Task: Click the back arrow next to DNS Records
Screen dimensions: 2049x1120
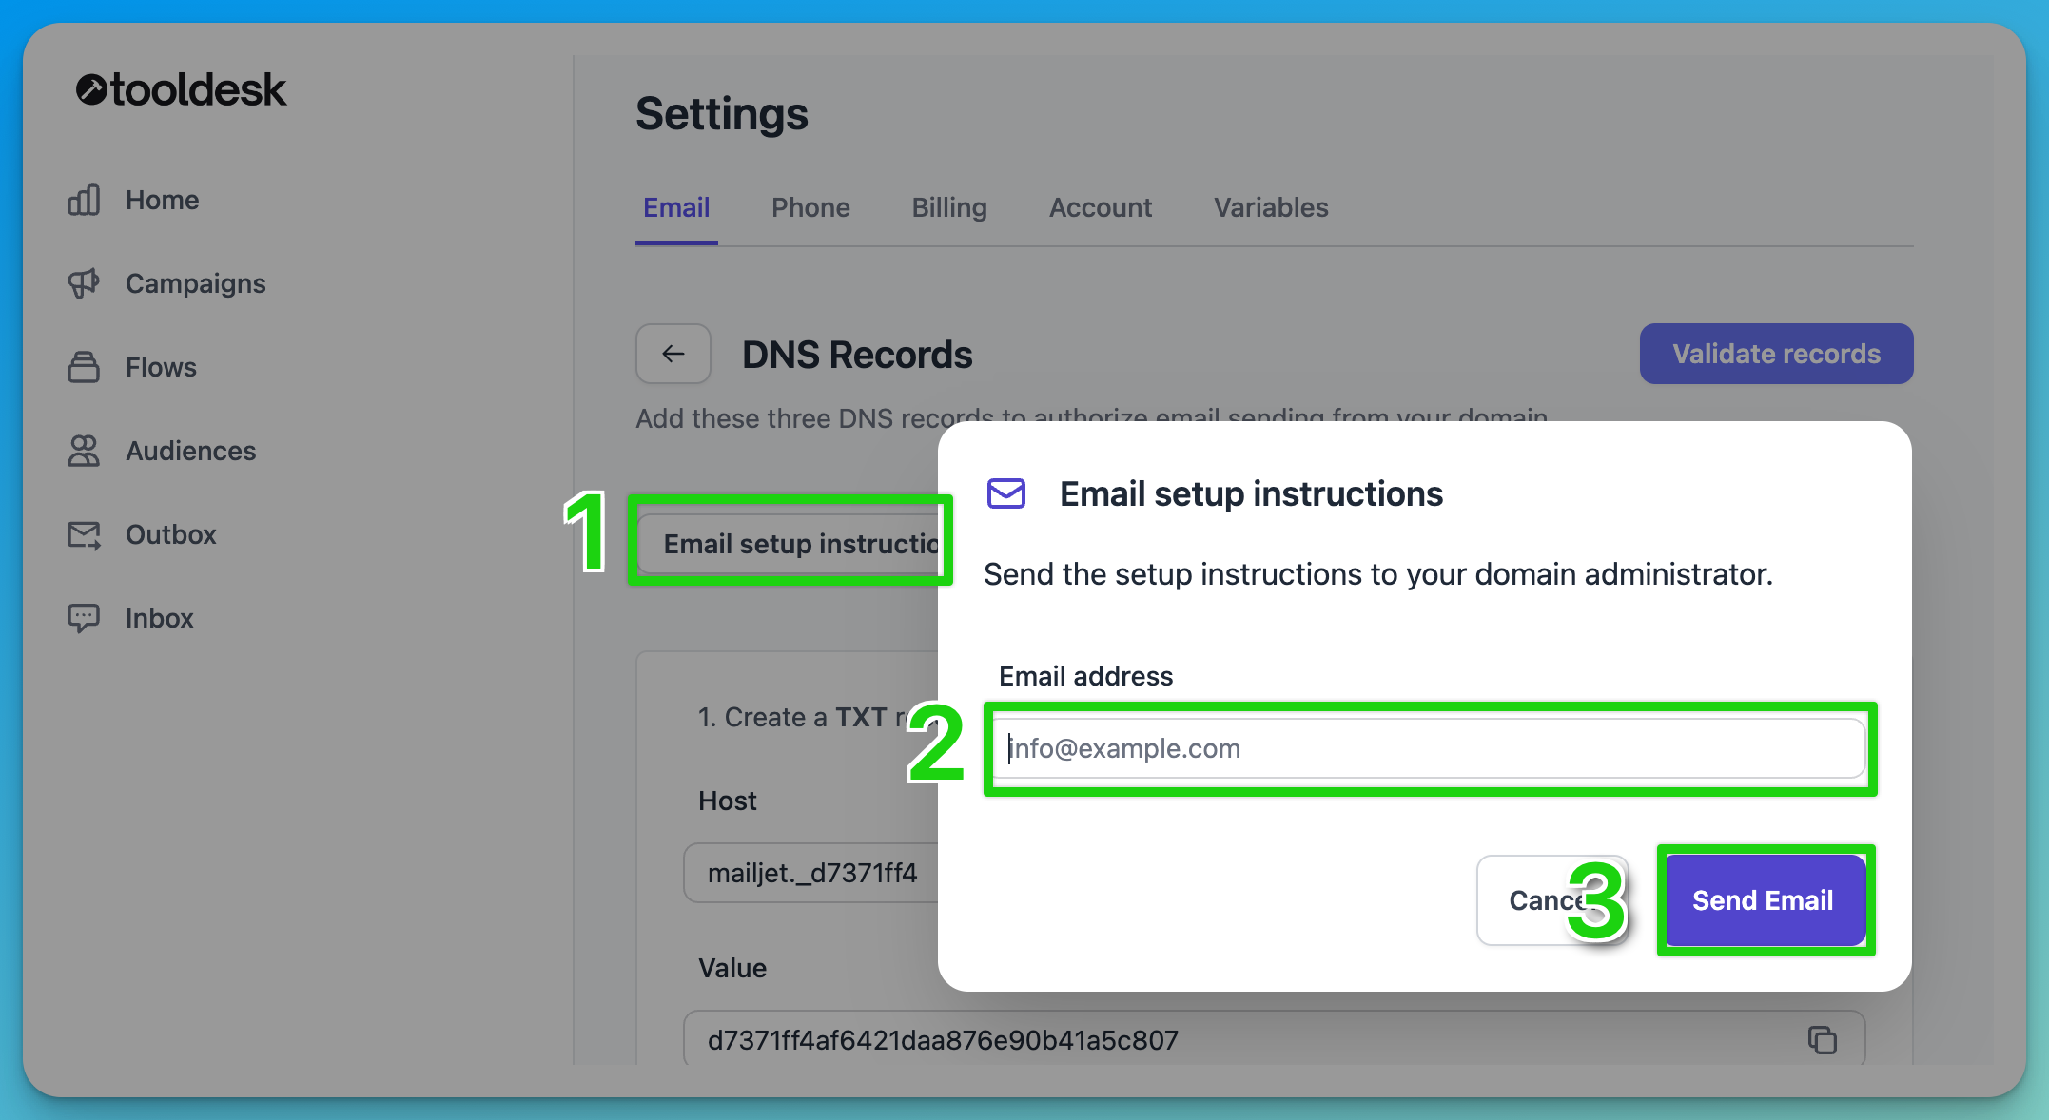Action: (x=673, y=354)
